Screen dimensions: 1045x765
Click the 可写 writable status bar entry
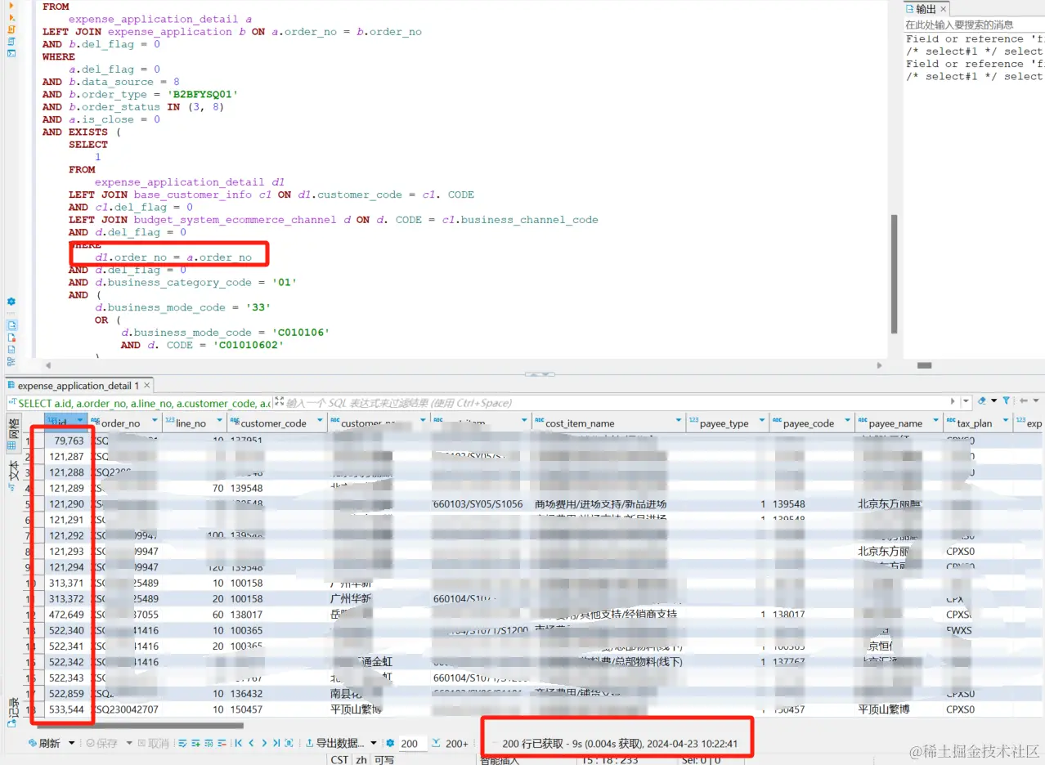tap(383, 759)
